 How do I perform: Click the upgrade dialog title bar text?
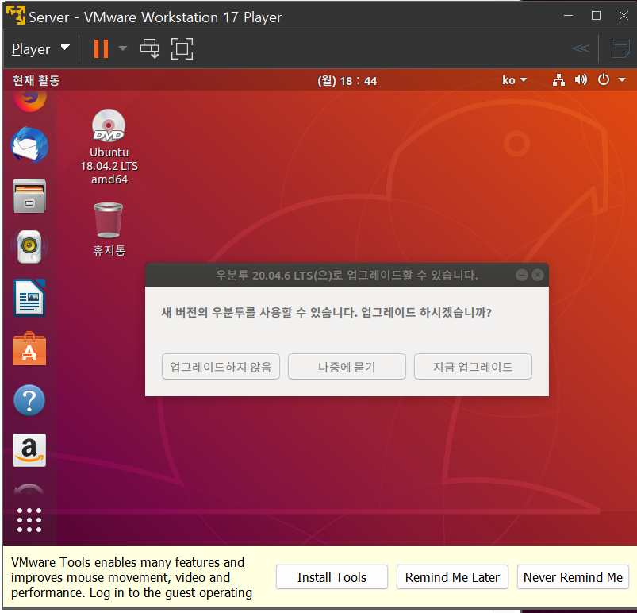(x=347, y=275)
